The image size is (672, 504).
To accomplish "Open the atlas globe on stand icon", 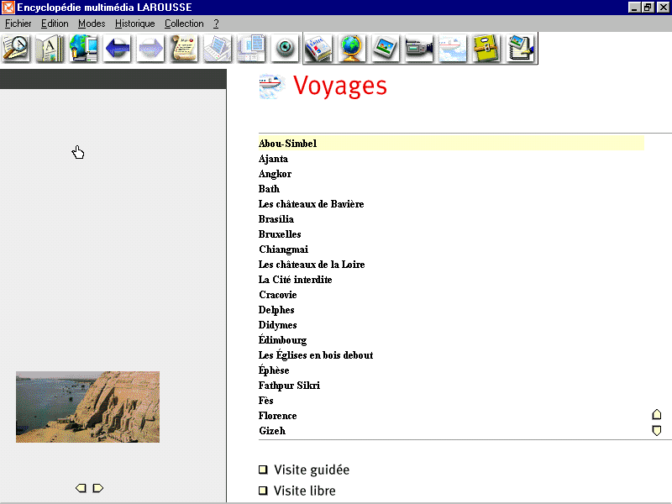I will pos(352,48).
